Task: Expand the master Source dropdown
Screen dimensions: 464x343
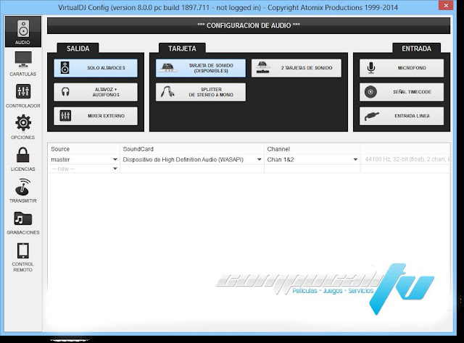Action: pyautogui.click(x=115, y=159)
